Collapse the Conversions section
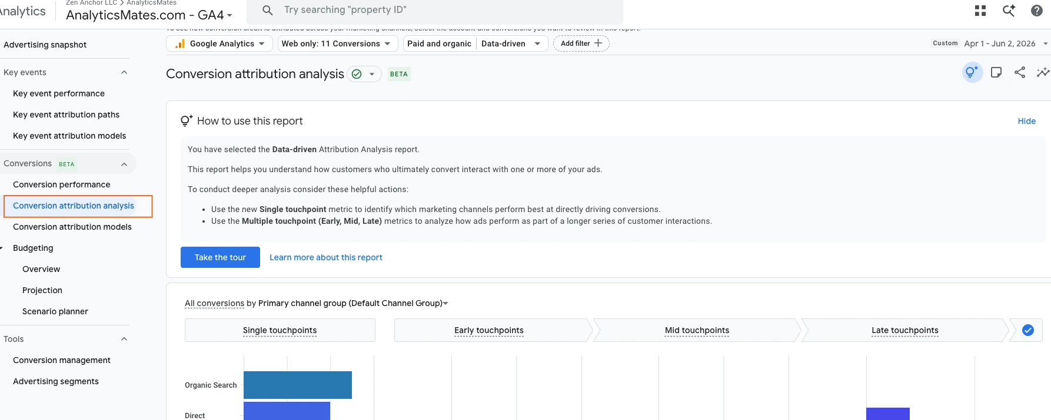 (x=124, y=164)
